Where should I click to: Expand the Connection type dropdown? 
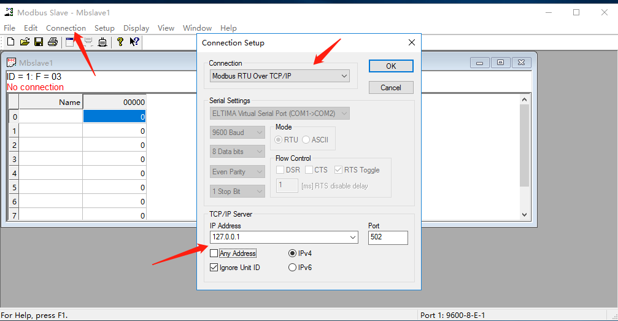coord(344,76)
